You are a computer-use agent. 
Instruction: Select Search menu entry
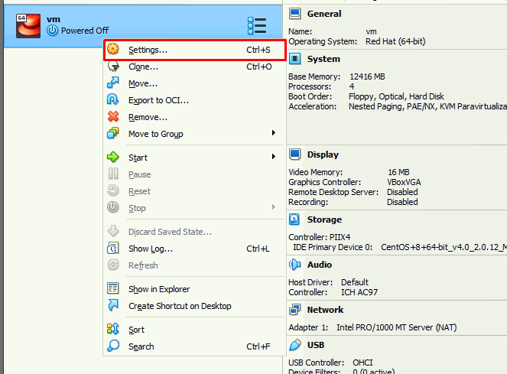(195, 346)
